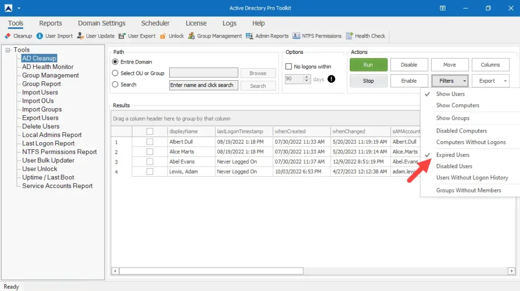Collapse the Tools tree node
Screen dimensions: 520x291
pos(8,50)
